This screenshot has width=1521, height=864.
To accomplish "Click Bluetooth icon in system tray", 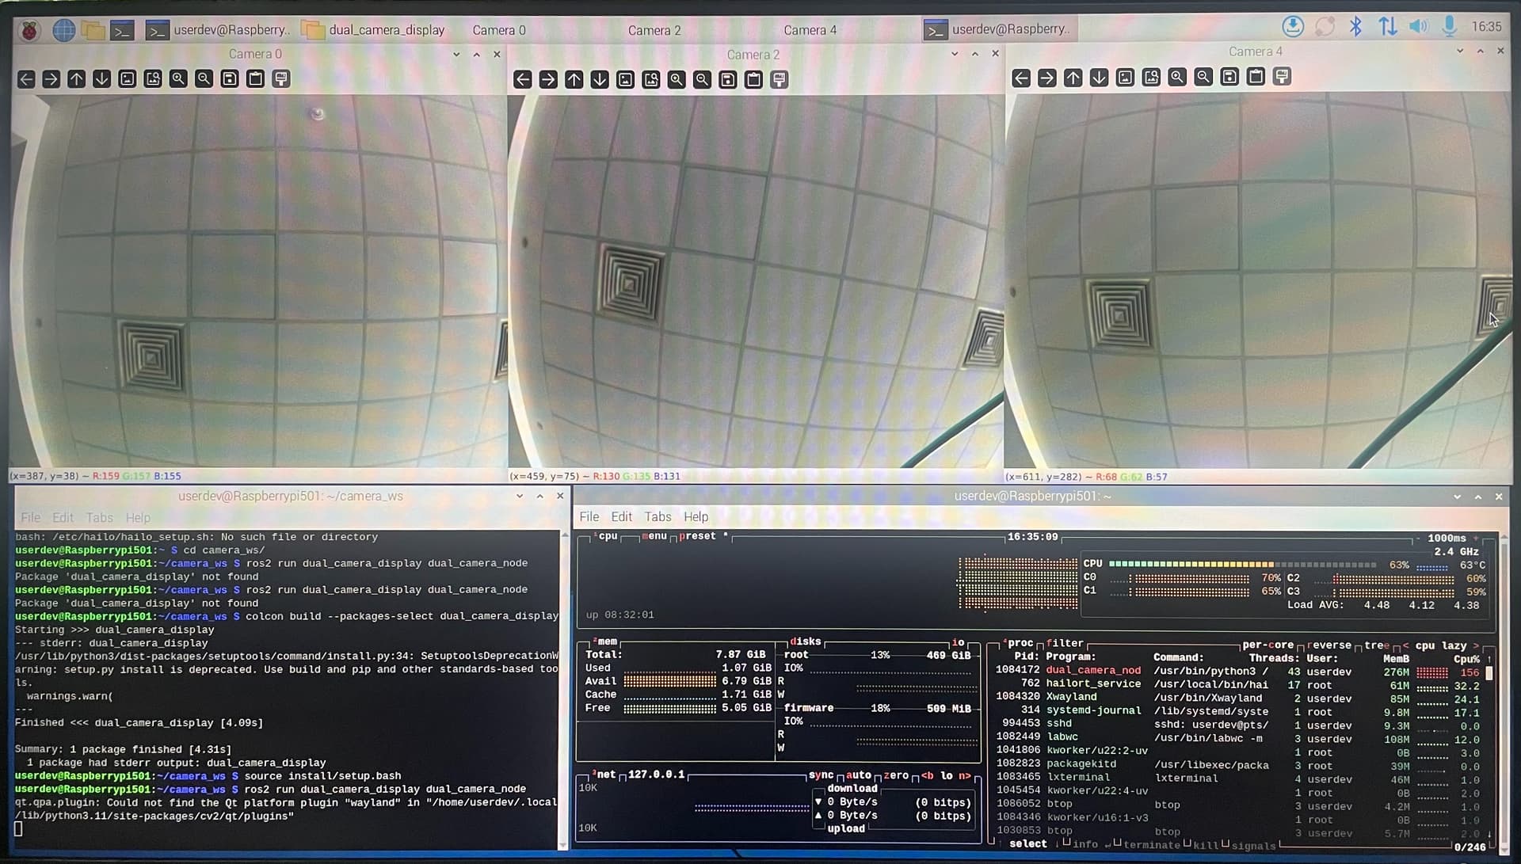I will (x=1355, y=27).
